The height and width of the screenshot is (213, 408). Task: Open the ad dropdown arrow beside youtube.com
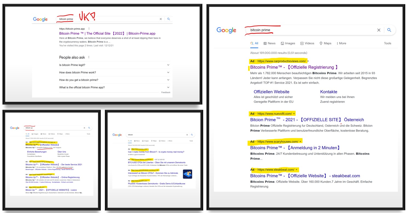point(148,149)
